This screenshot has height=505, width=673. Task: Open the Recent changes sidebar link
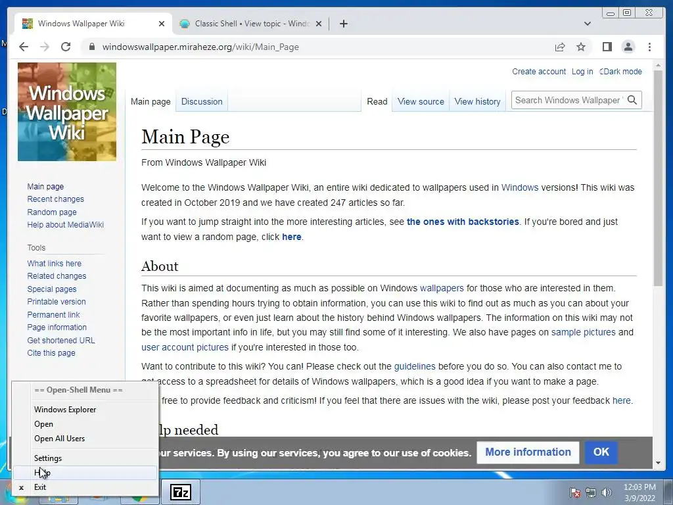(x=55, y=199)
